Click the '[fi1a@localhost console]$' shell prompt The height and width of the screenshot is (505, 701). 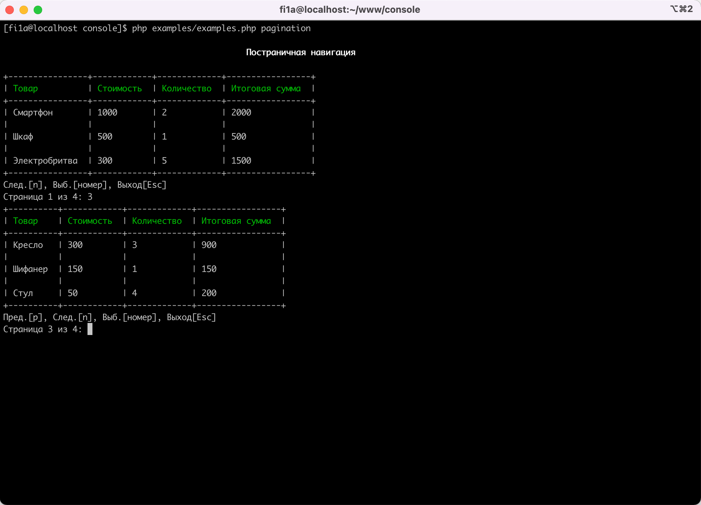tap(65, 28)
